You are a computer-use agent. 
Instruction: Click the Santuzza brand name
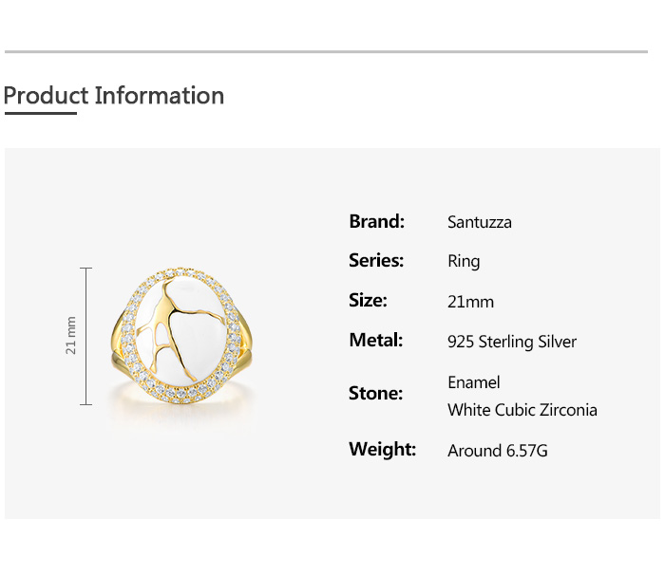pos(479,222)
